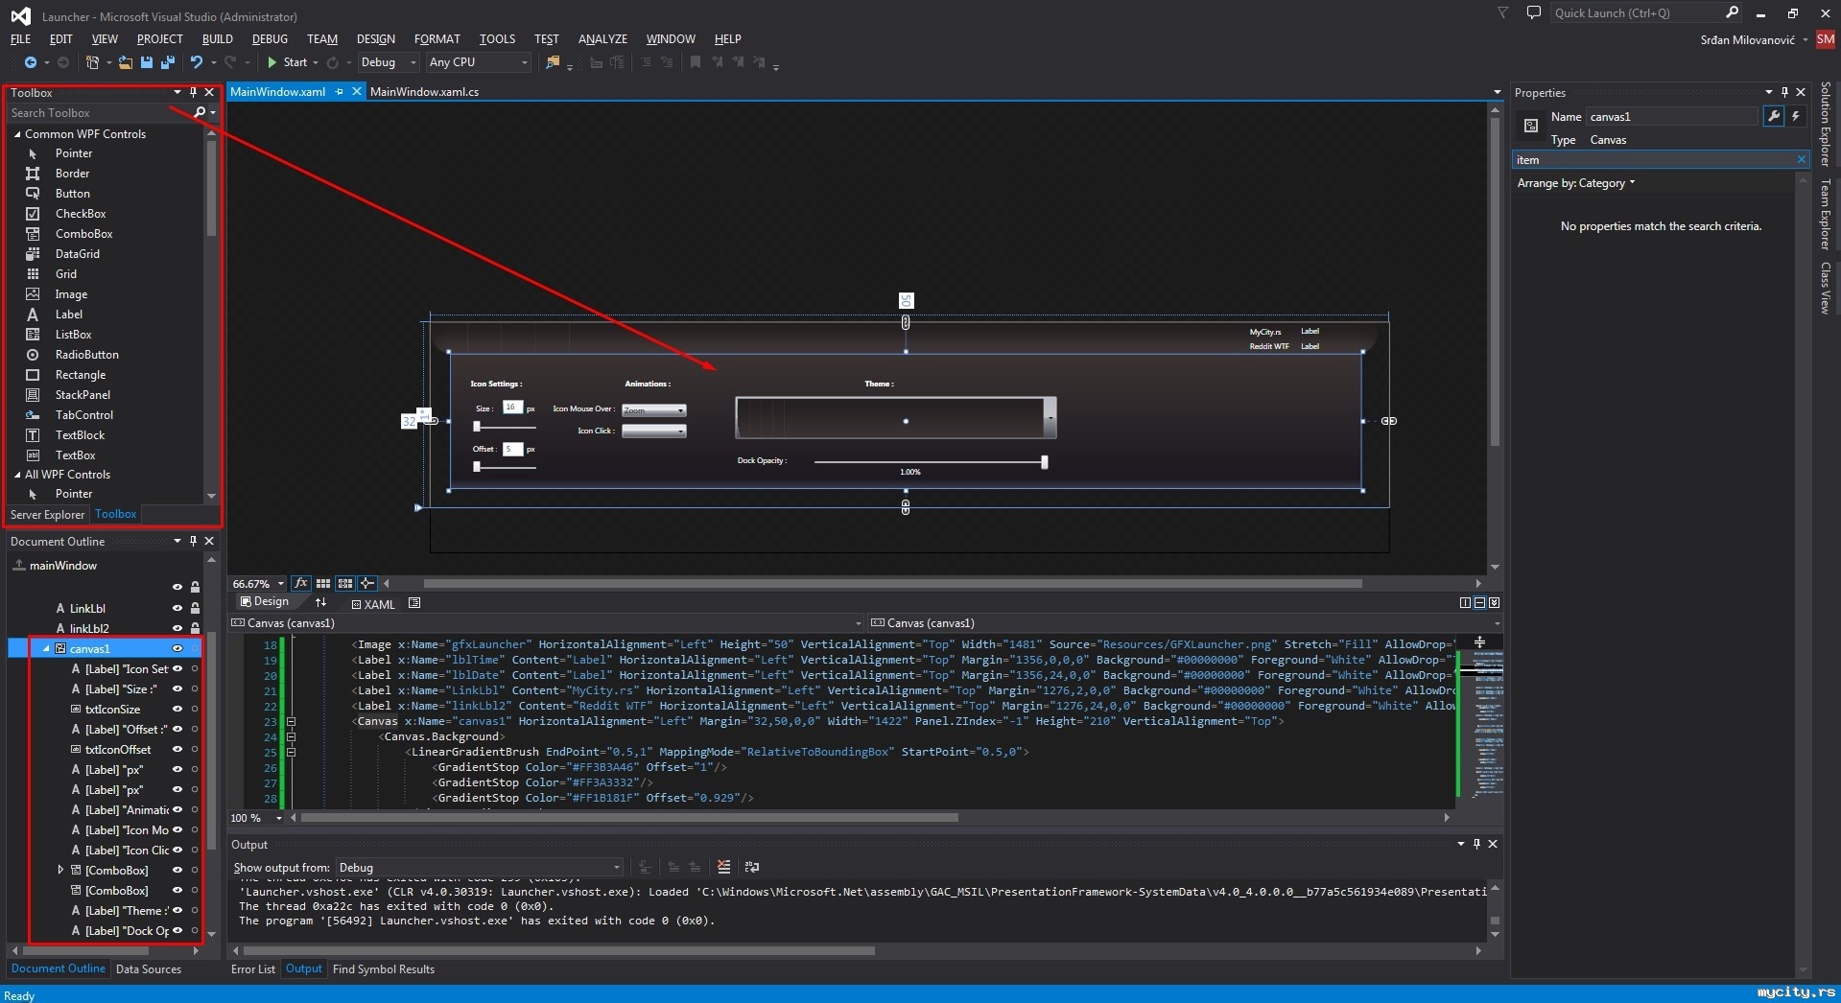Image resolution: width=1841 pixels, height=1003 pixels.
Task: Toggle lock on linkLbl2 element
Action: tap(195, 628)
